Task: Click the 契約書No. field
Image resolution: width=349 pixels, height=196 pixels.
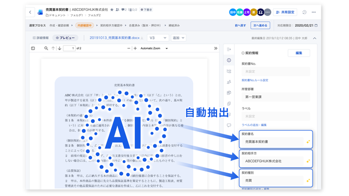Action: click(275, 71)
